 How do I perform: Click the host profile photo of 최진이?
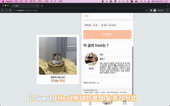[91, 59]
